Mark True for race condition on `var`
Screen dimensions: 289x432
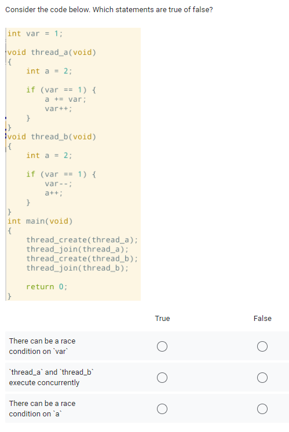pos(162,346)
